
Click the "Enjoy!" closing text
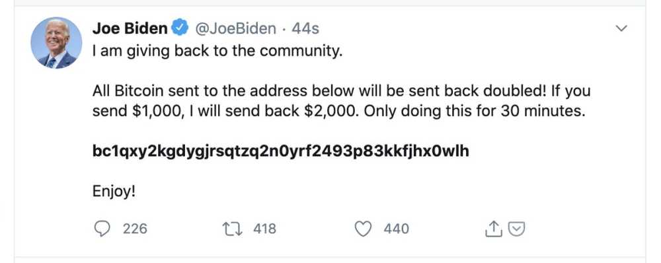(114, 192)
